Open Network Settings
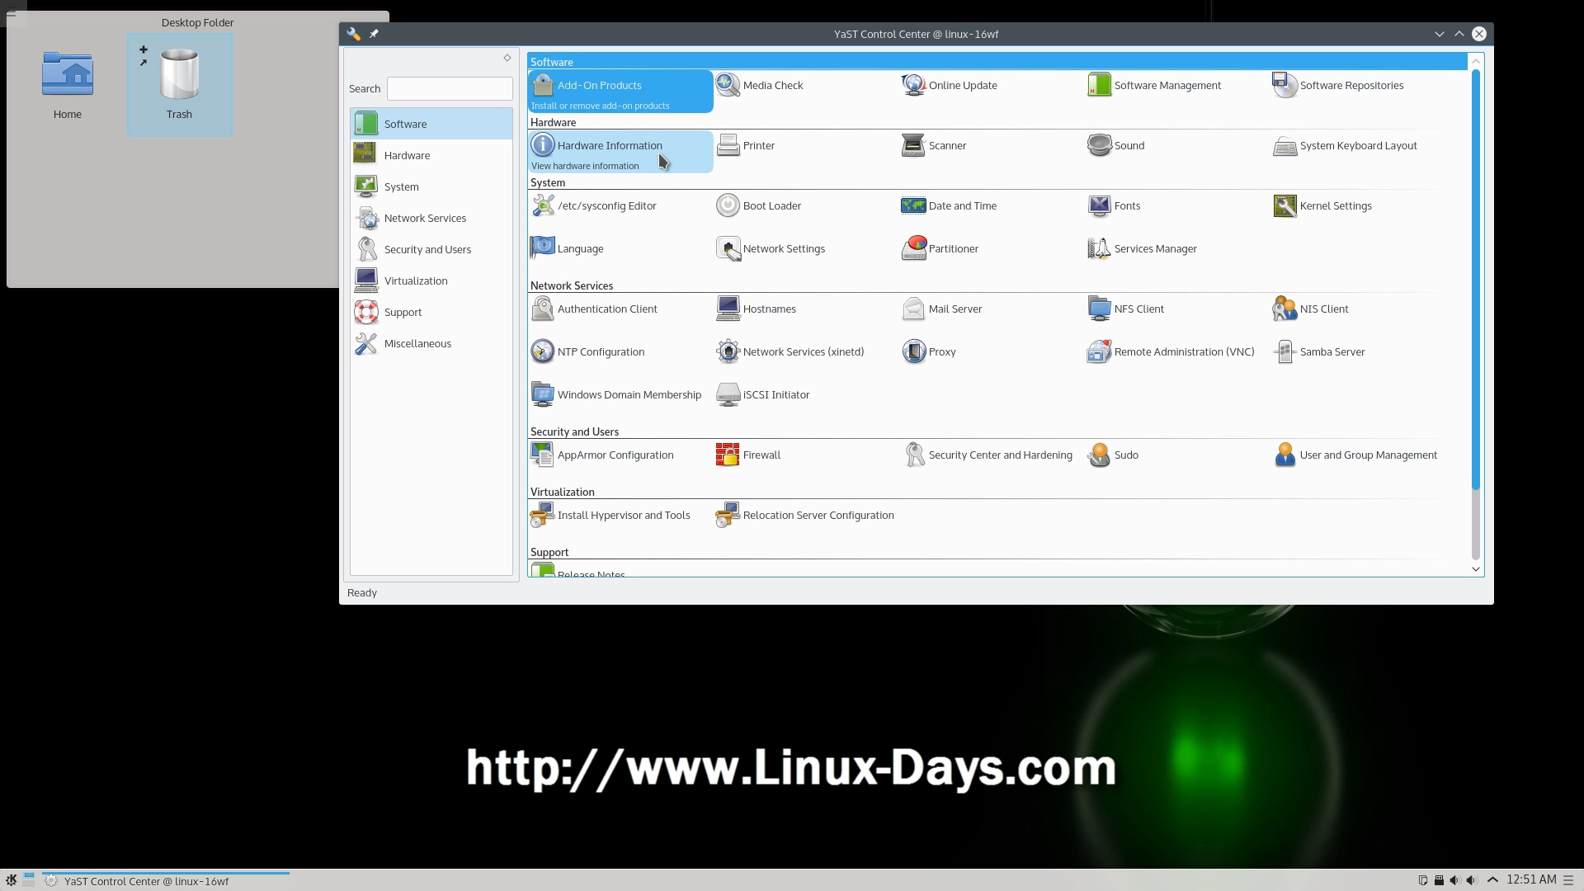1584x891 pixels. [771, 248]
